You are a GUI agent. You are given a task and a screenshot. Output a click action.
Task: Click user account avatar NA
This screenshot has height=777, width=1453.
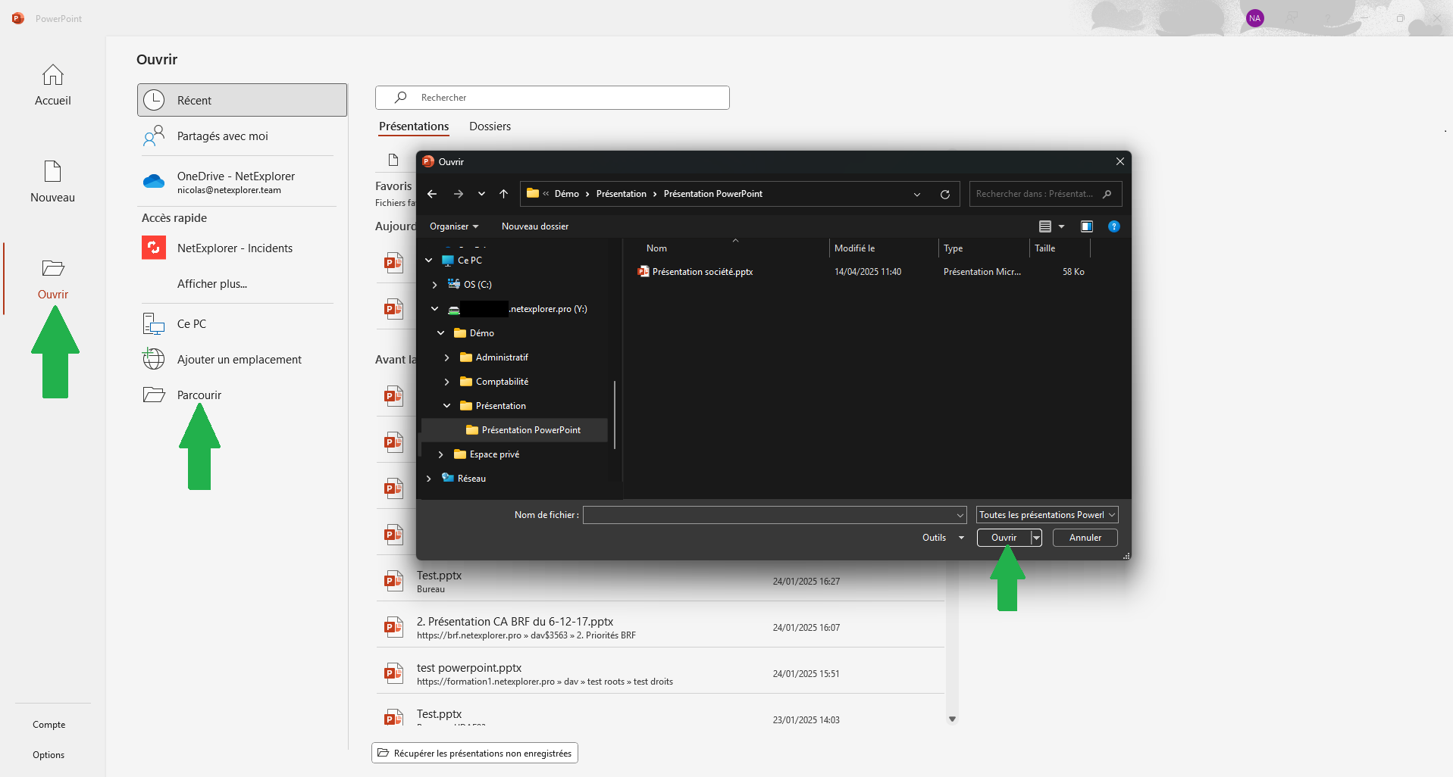coord(1255,18)
